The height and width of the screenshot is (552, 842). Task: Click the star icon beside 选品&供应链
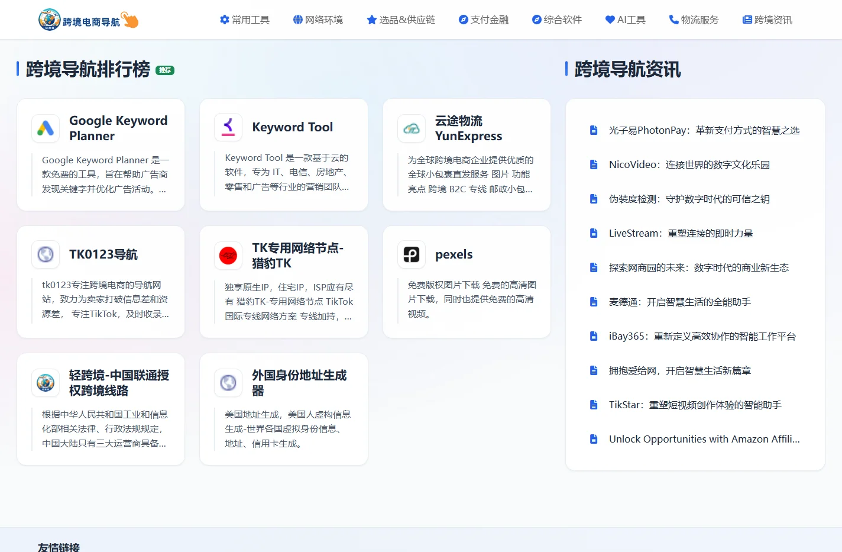(x=372, y=20)
